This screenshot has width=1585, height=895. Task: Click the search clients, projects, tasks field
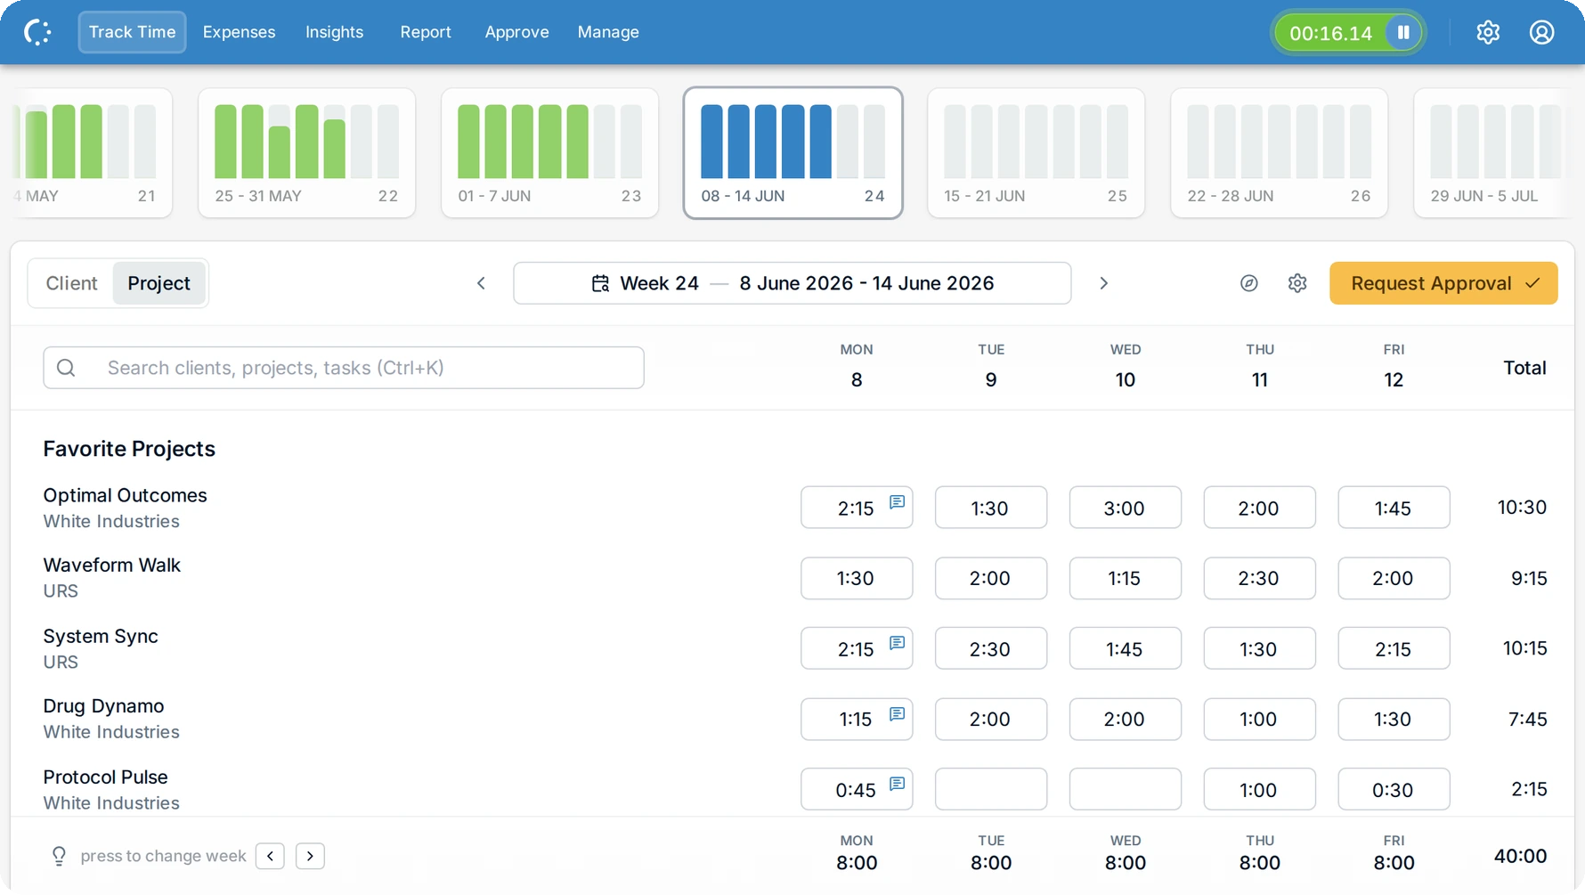344,368
